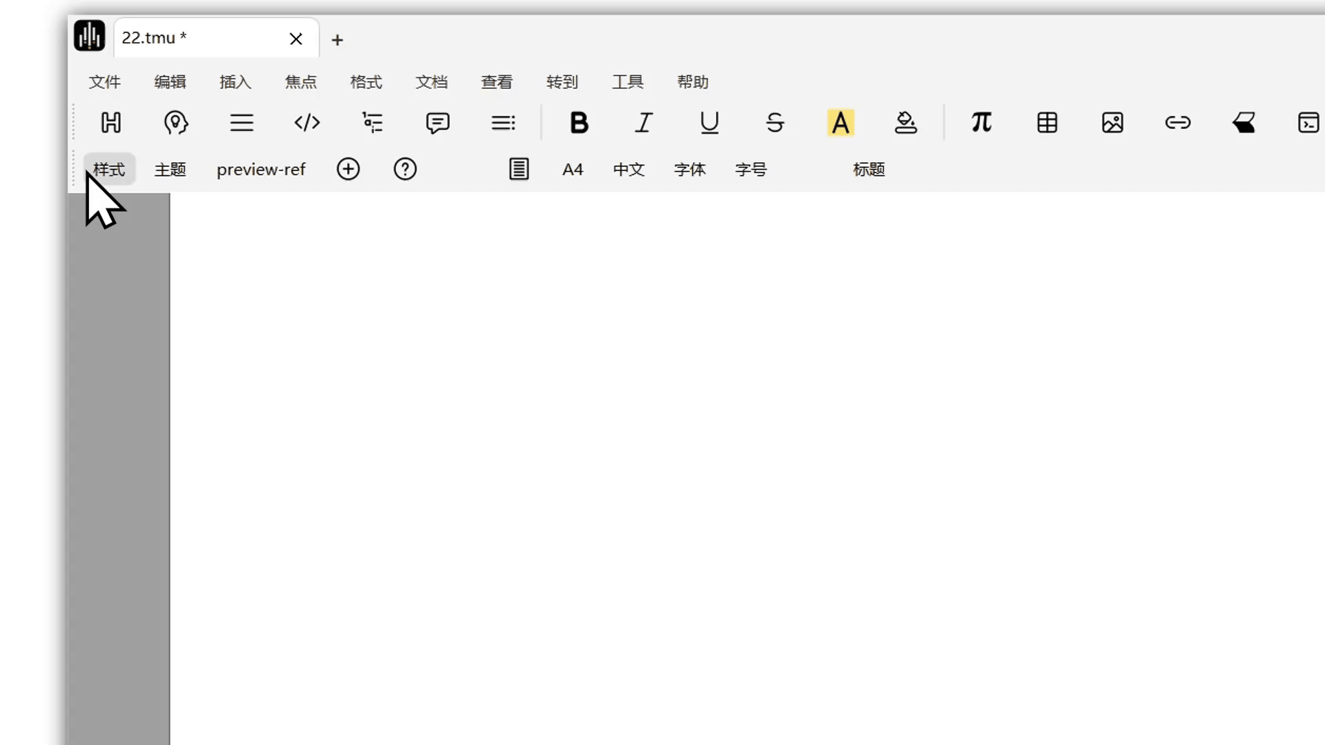This screenshot has width=1325, height=745.
Task: Click the eraser-shaped toolbar icon
Action: (x=1244, y=123)
